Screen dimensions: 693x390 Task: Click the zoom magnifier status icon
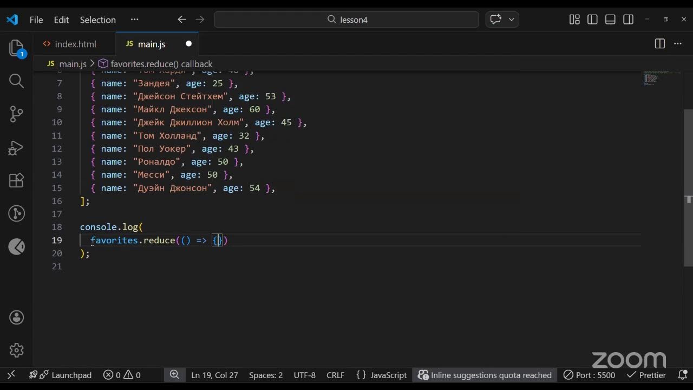(x=174, y=375)
